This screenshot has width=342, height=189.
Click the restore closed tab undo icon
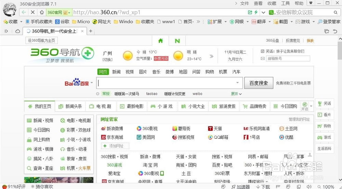(x=335, y=31)
